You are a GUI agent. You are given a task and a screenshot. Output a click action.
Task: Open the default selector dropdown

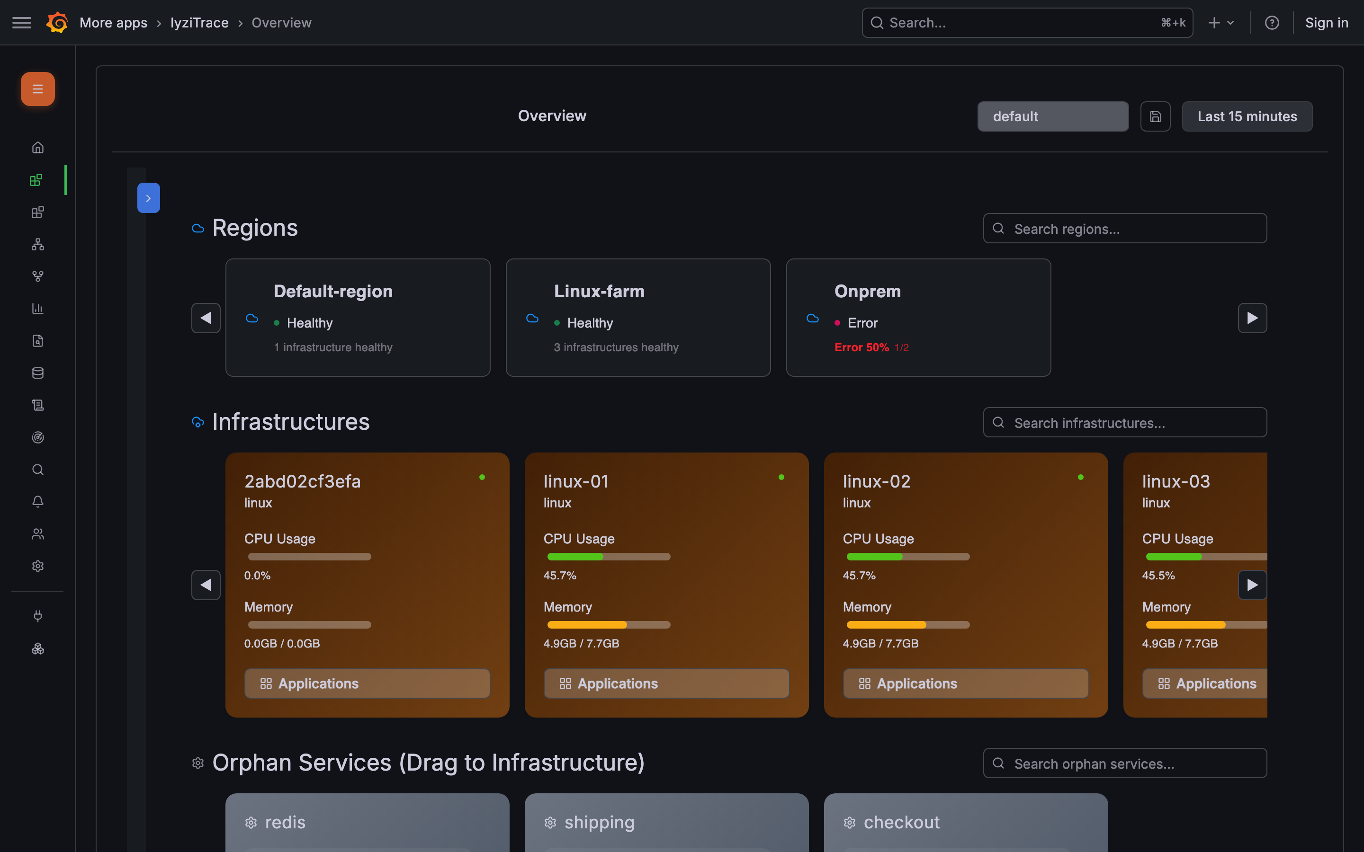(1052, 116)
